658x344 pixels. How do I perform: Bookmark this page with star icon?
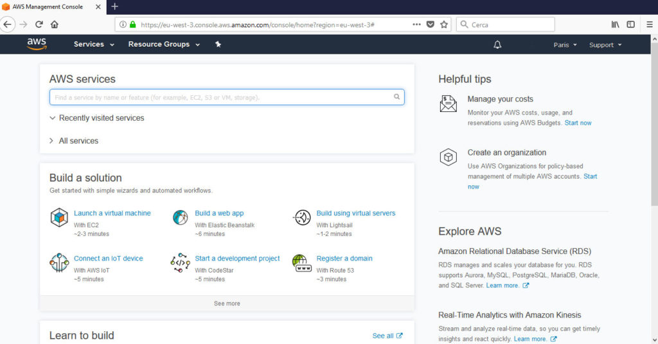444,24
